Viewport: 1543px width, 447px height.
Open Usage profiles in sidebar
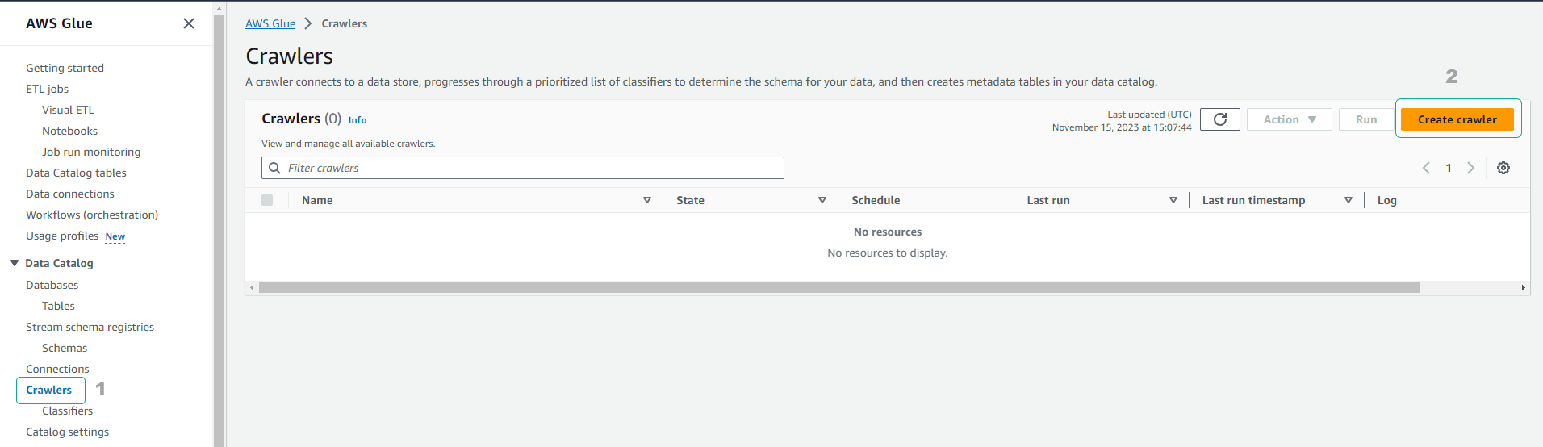click(x=62, y=236)
